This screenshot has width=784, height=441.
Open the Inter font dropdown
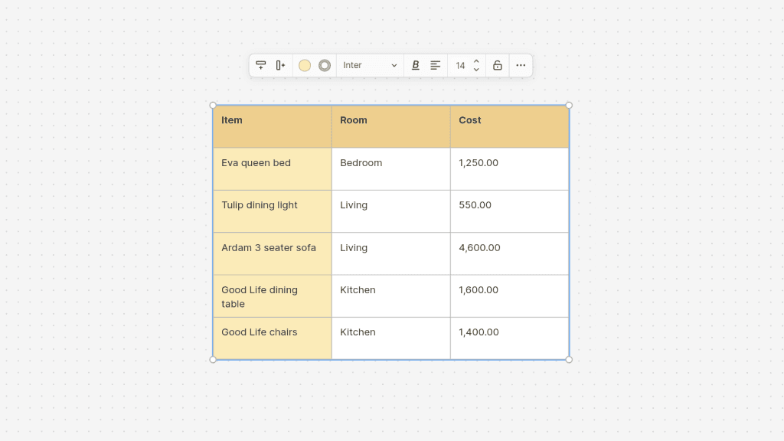click(x=370, y=66)
